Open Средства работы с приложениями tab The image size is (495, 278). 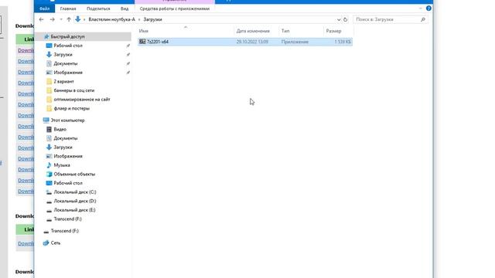[175, 8]
